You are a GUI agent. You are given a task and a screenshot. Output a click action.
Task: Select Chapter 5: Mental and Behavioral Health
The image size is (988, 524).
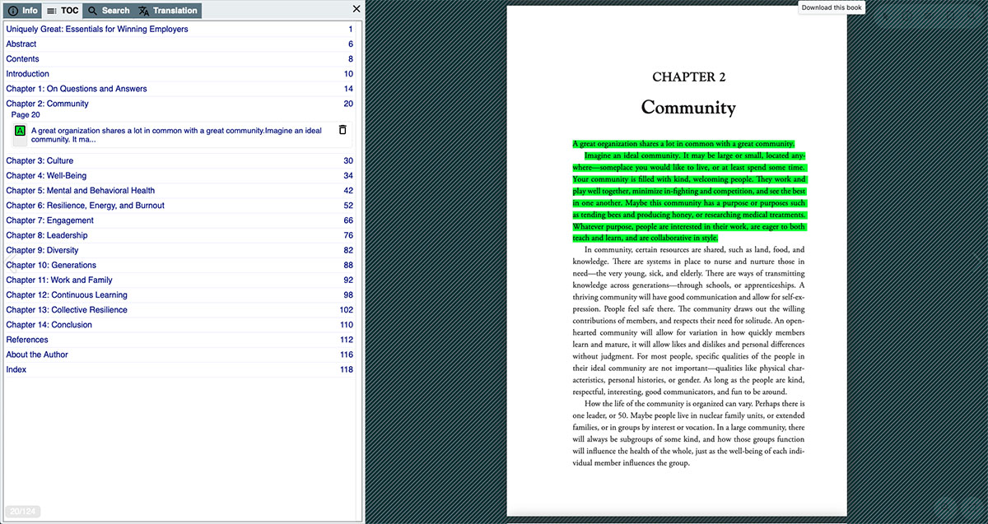pos(179,190)
